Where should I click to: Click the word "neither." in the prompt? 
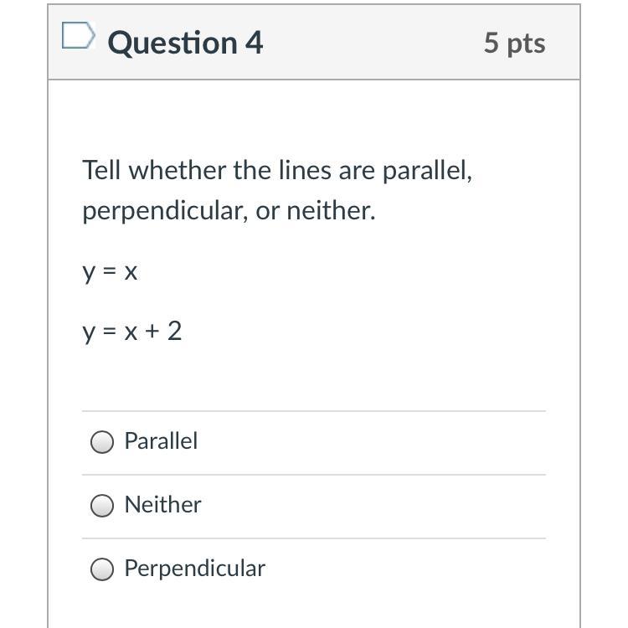(332, 211)
